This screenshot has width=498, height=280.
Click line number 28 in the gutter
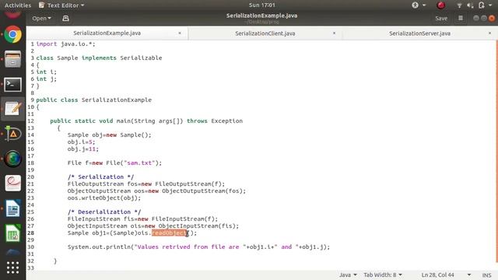click(30, 233)
